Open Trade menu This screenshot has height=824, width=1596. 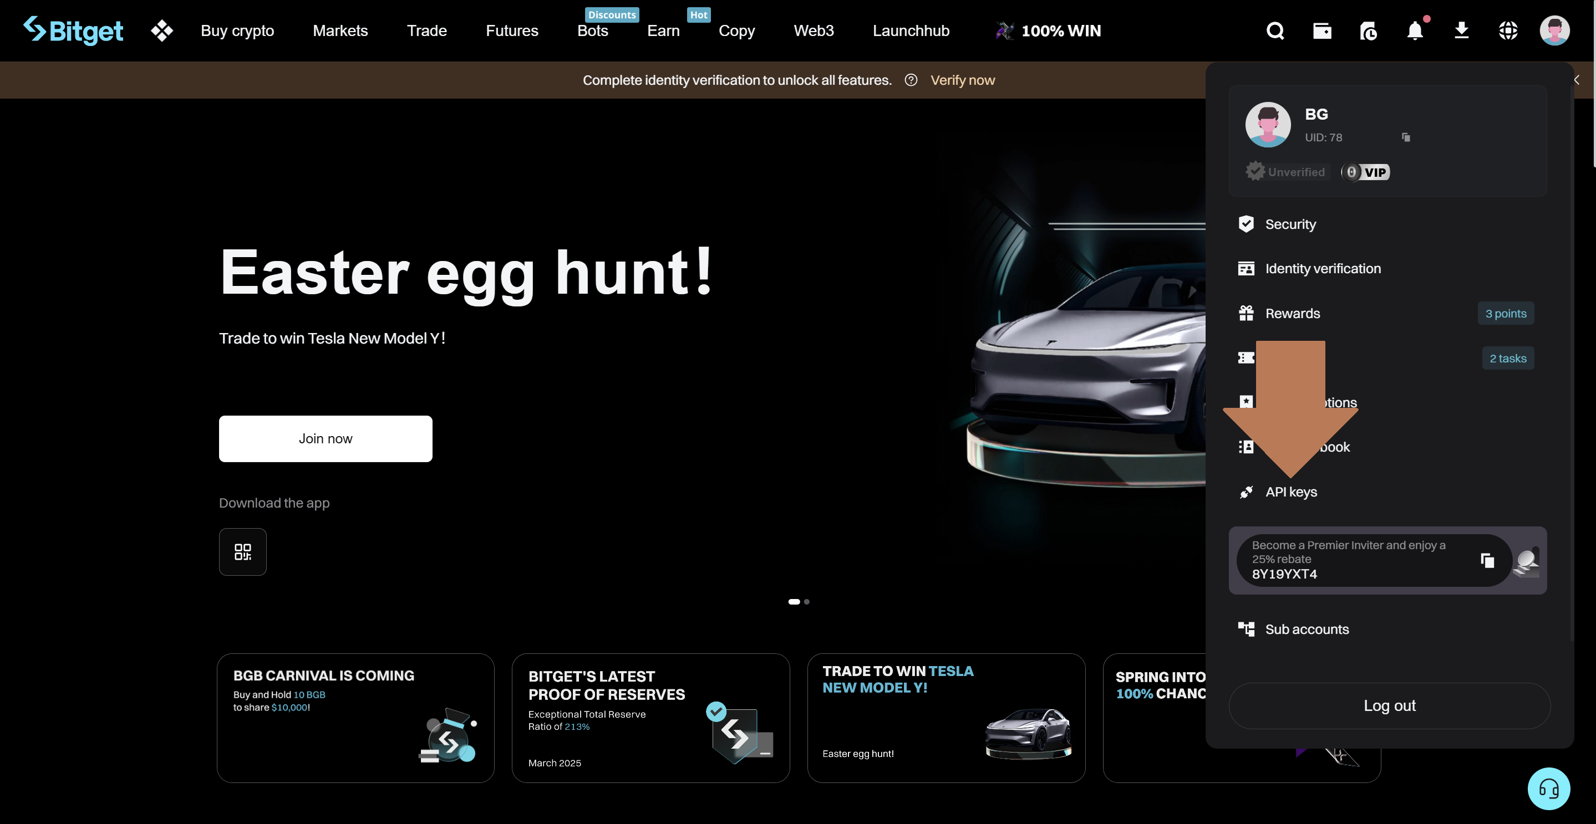tap(427, 30)
